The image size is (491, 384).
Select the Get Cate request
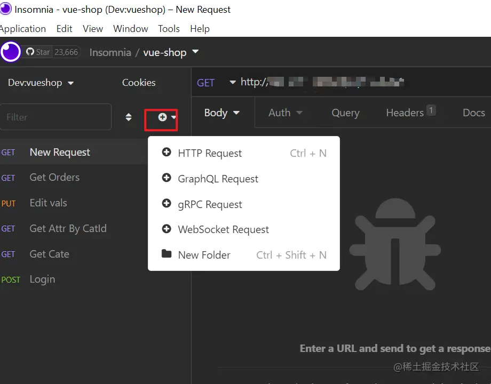coord(74,254)
